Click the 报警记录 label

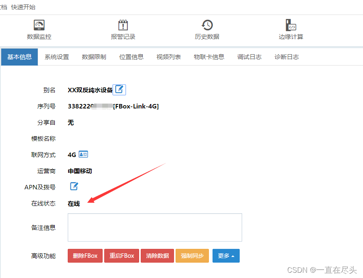tap(123, 37)
